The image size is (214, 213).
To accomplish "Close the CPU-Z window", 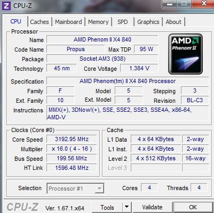I will (x=204, y=4).
